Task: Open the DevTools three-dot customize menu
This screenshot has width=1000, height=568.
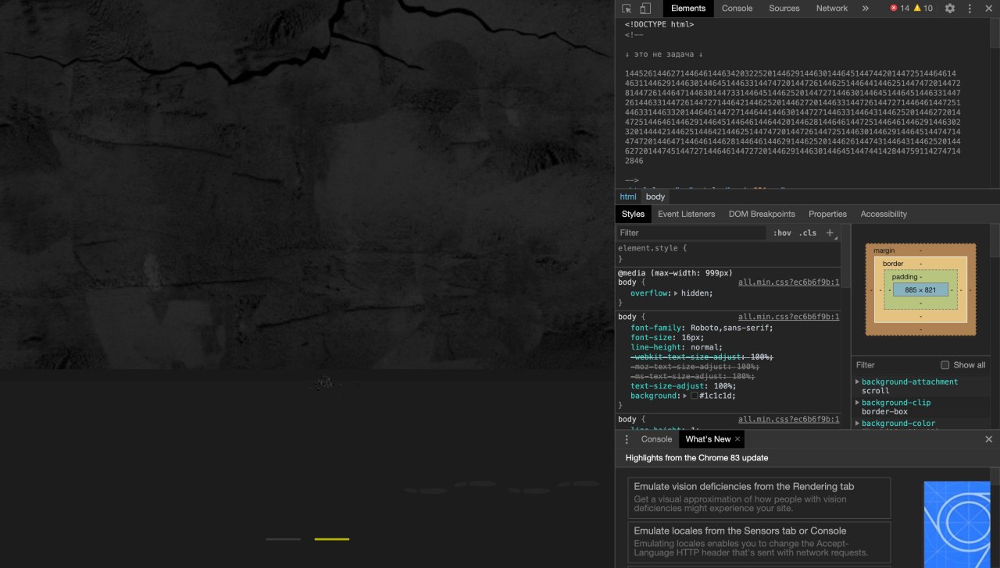Action: [x=970, y=9]
